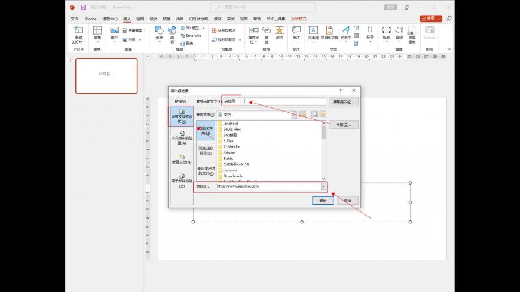Click the 屏幕提示 button
The height and width of the screenshot is (292, 520).
[x=344, y=102]
